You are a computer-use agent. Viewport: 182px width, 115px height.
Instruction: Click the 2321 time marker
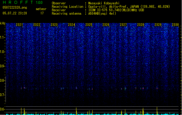click(19, 25)
